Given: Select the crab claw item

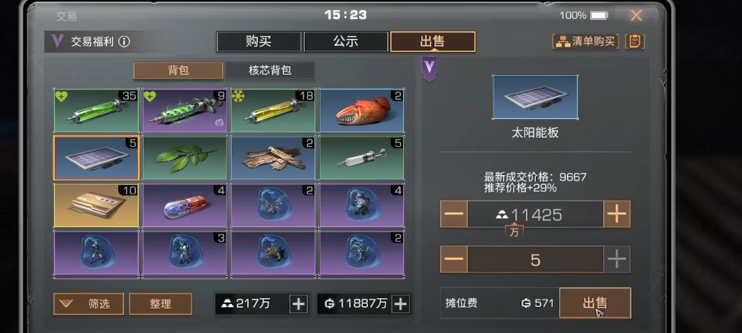Looking at the screenshot, I should 362,110.
